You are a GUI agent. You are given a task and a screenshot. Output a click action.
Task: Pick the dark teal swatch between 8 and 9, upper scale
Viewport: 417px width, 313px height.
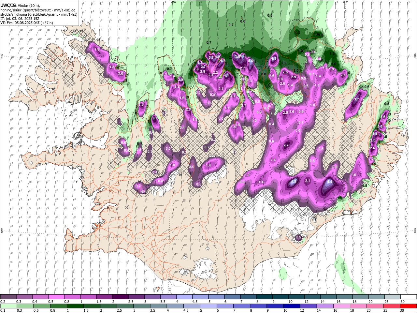click(264, 297)
